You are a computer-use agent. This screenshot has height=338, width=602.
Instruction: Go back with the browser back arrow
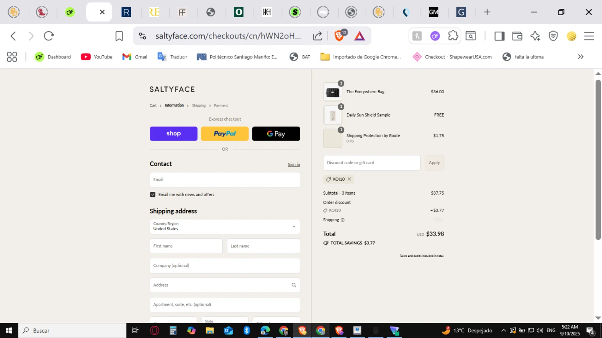(13, 36)
